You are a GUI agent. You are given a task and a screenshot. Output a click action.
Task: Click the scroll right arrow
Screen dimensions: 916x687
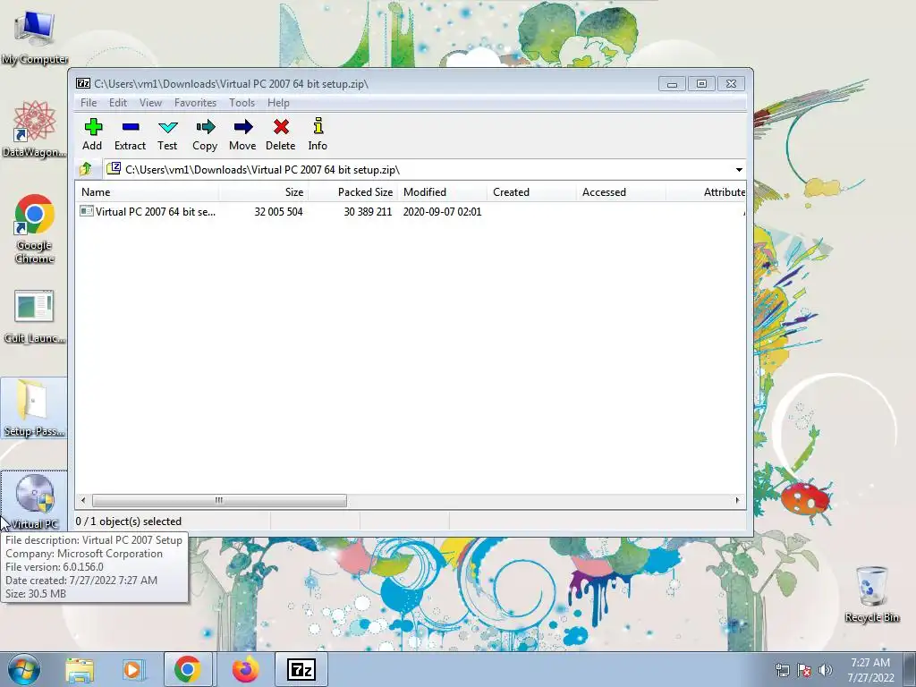[x=737, y=501]
